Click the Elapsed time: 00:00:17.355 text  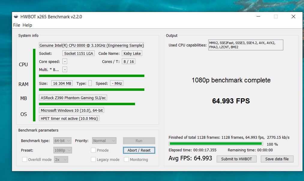(x=193, y=150)
